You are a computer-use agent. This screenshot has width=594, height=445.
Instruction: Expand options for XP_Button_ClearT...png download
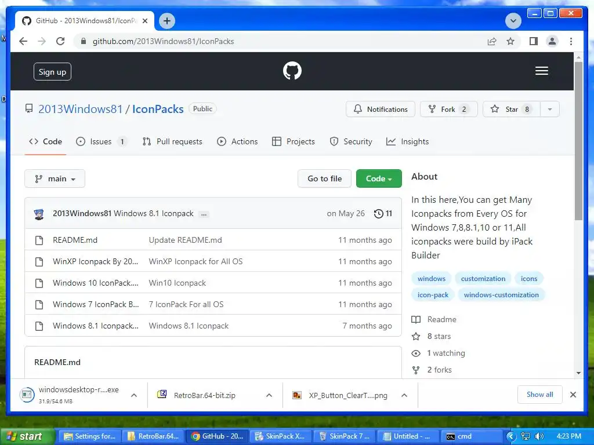tap(404, 395)
